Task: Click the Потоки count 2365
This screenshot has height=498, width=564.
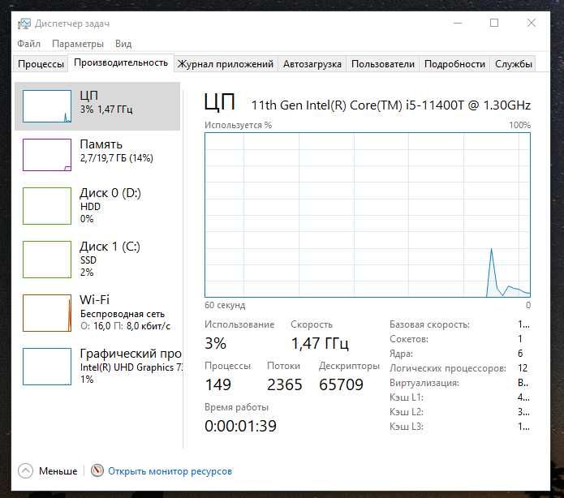Action: (285, 384)
